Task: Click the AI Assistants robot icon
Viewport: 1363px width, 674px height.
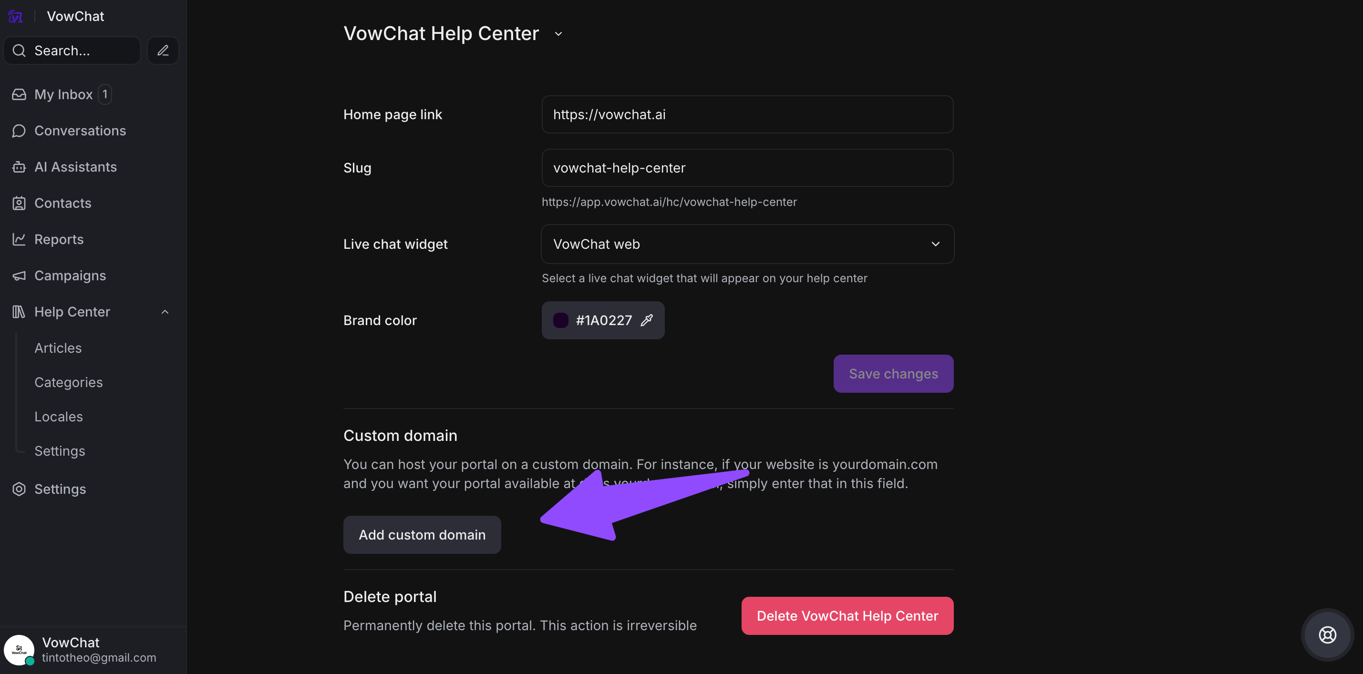Action: pos(19,167)
